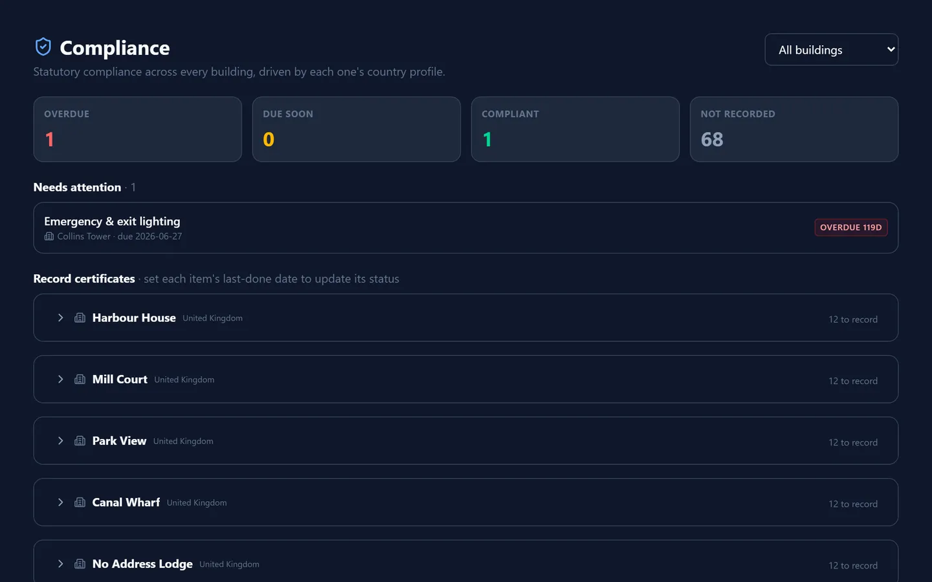Select the Overdue summary card
This screenshot has width=932, height=582.
(137, 129)
